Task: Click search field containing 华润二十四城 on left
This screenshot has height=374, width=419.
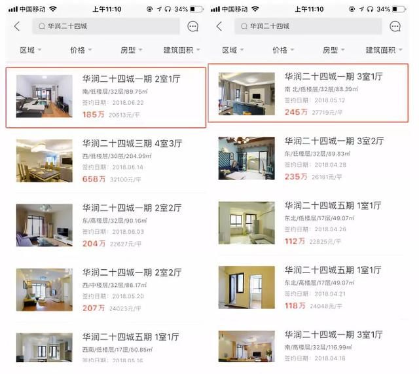Action: pos(106,26)
